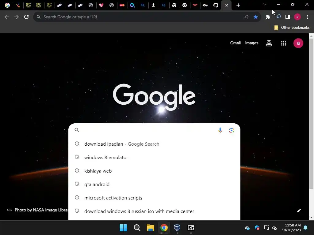Open Gmail link
Screen dimensions: 314x235
point(235,43)
